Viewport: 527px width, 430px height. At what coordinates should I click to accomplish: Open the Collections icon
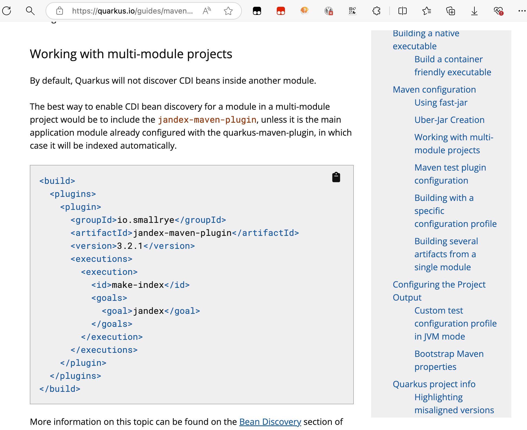point(450,11)
